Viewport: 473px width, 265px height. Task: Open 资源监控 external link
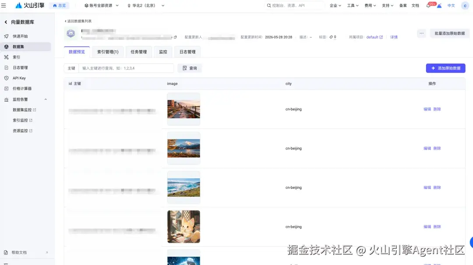[x=22, y=131]
